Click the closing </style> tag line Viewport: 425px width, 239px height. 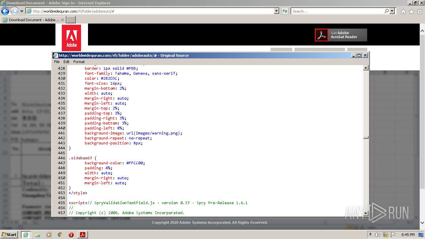click(x=78, y=193)
